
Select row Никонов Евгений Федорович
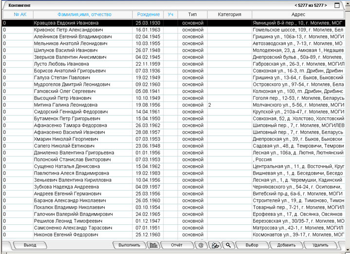tap(173, 235)
